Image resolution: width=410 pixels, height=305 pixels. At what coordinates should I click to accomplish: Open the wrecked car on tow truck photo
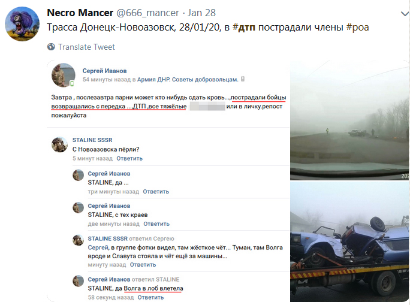349,241
